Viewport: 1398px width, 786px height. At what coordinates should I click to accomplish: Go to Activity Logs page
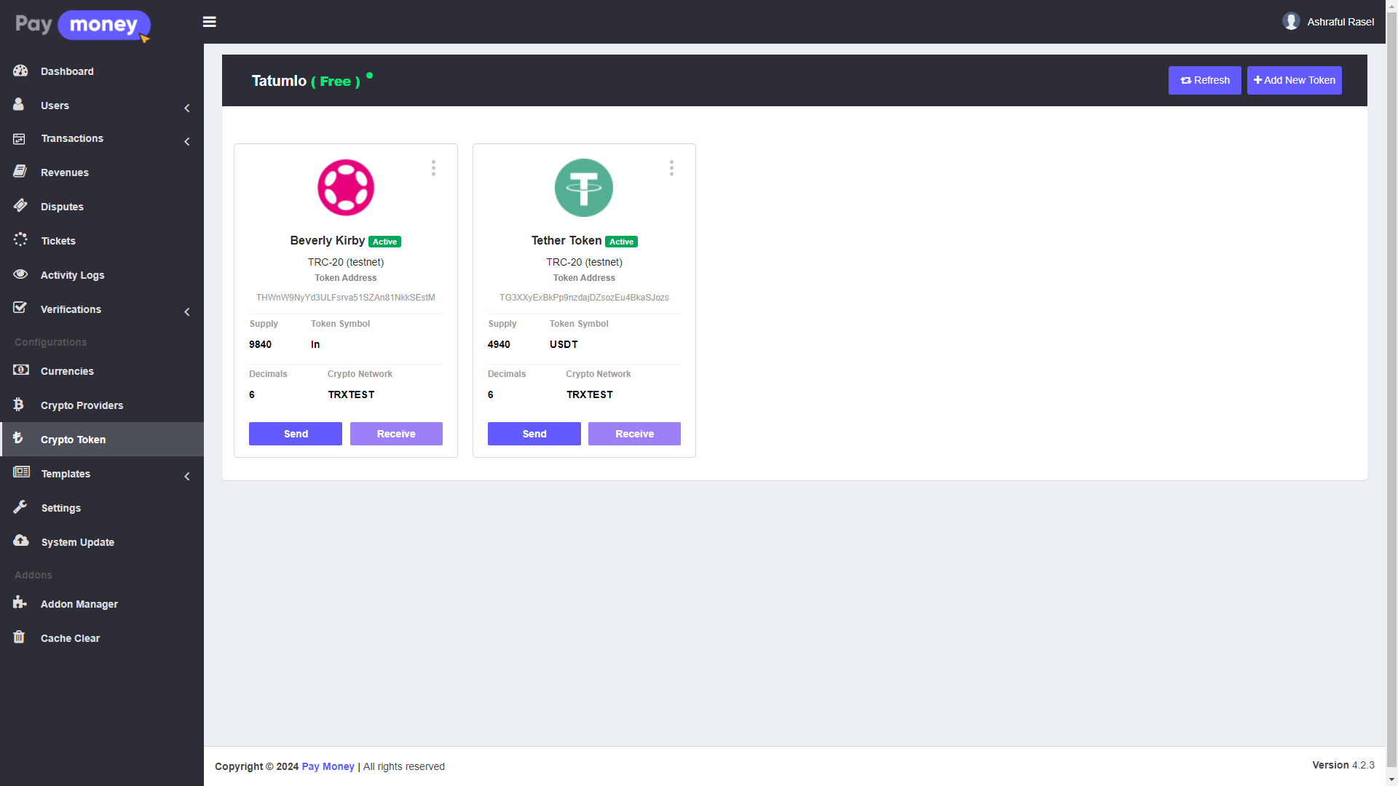pyautogui.click(x=72, y=275)
